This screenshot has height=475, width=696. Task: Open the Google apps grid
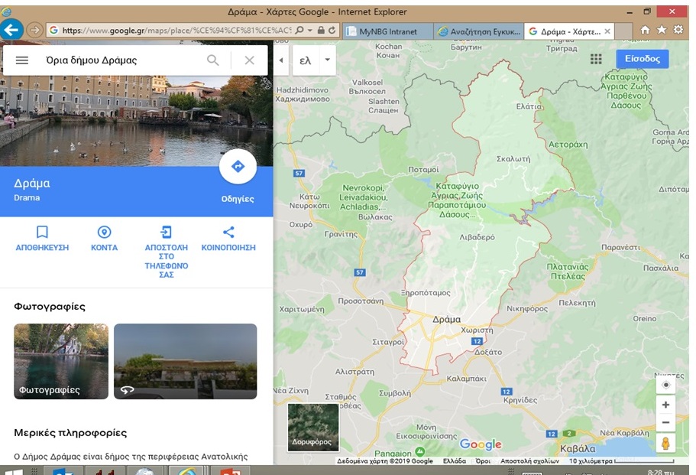point(596,59)
